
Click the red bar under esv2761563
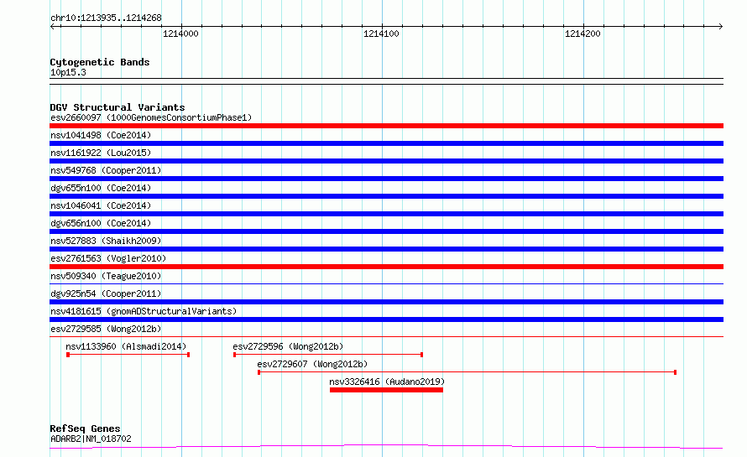[x=386, y=267]
